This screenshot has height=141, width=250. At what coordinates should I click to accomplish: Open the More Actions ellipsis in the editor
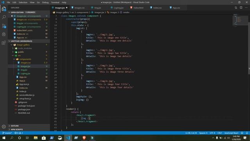click(246, 8)
